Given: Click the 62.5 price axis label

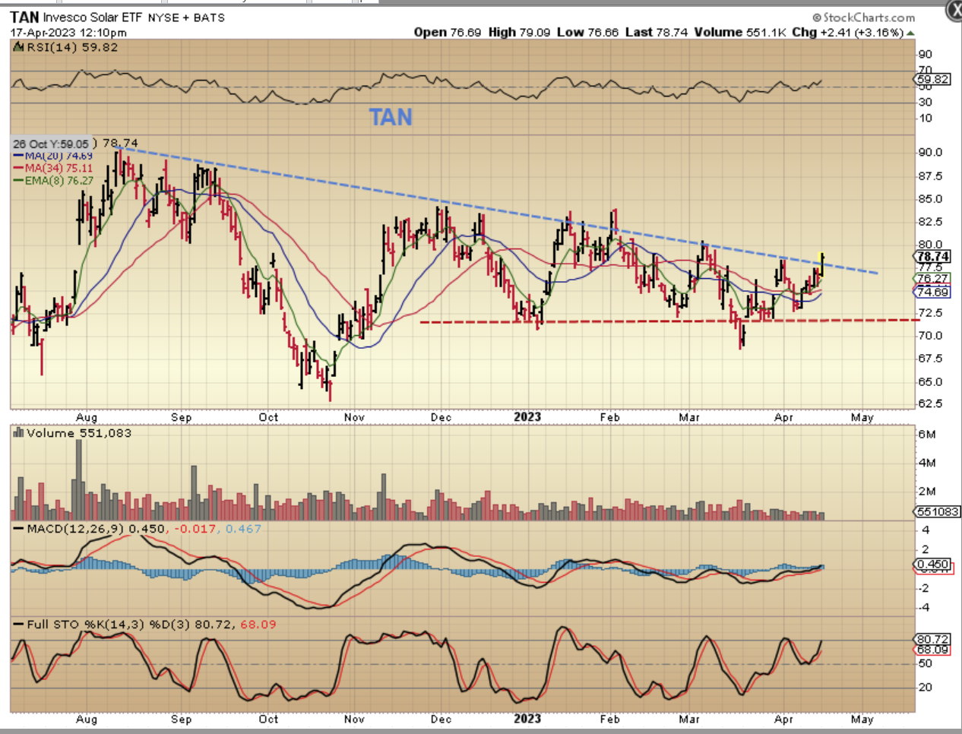Looking at the screenshot, I should [930, 403].
